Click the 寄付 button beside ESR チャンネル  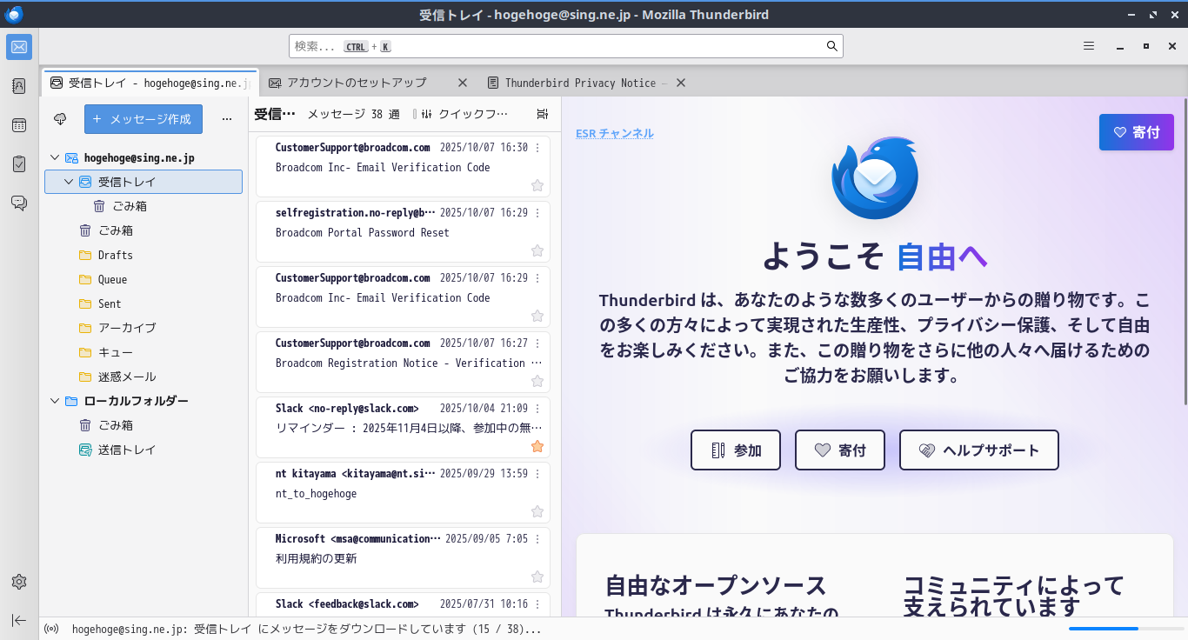click(x=1137, y=132)
